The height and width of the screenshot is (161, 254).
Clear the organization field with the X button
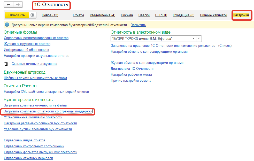coord(199,39)
